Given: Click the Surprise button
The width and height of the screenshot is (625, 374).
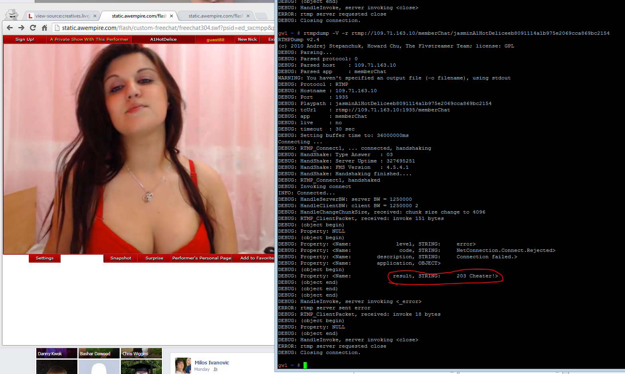Looking at the screenshot, I should [154, 258].
